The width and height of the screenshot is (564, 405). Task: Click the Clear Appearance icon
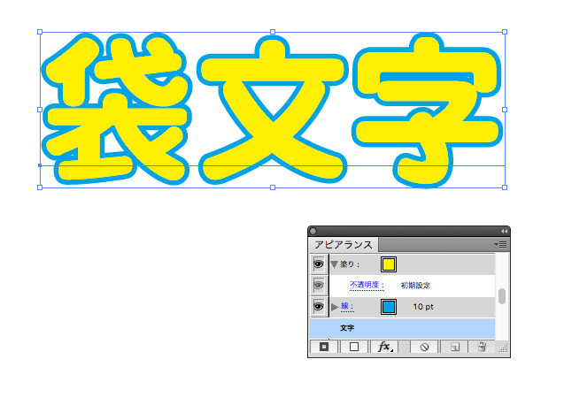(x=424, y=347)
